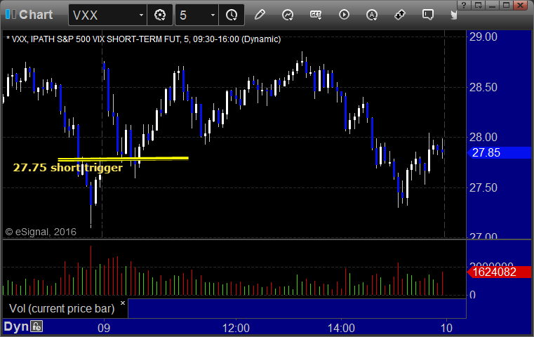Click the 10 date label on time axis
Screen dimensions: 534x337
tap(446, 328)
